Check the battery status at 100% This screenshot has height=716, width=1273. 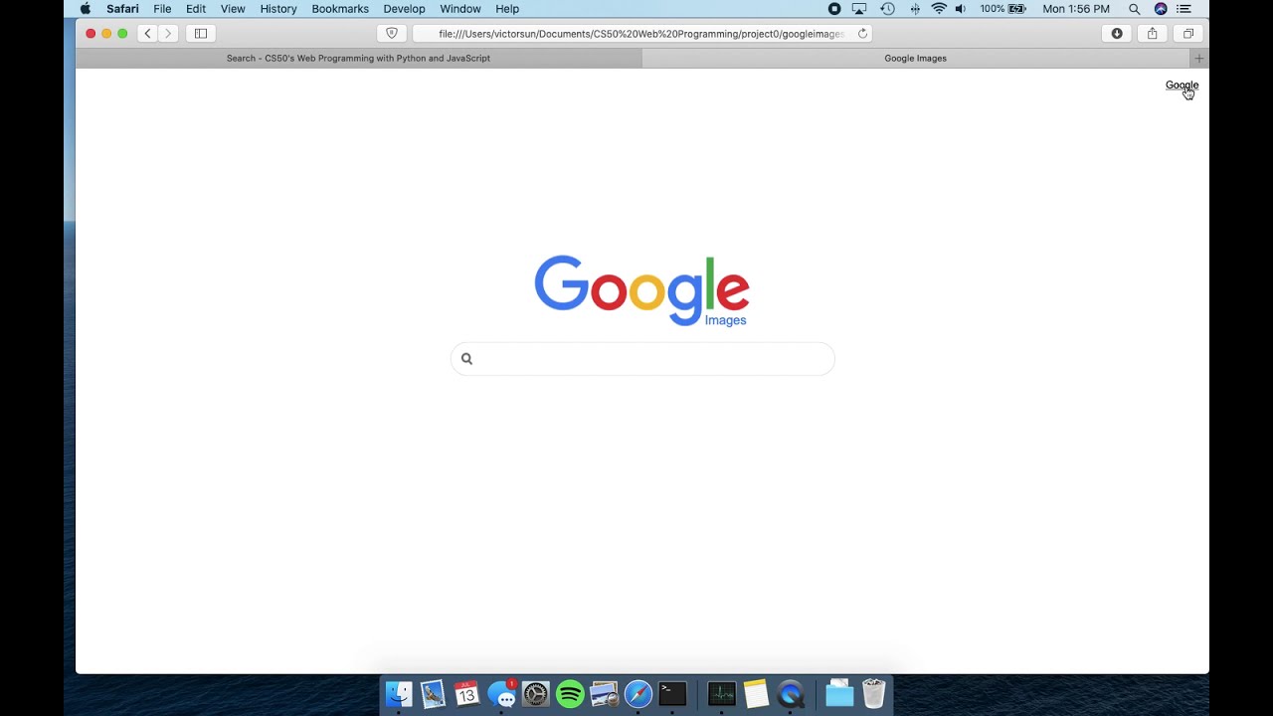[x=1002, y=9]
